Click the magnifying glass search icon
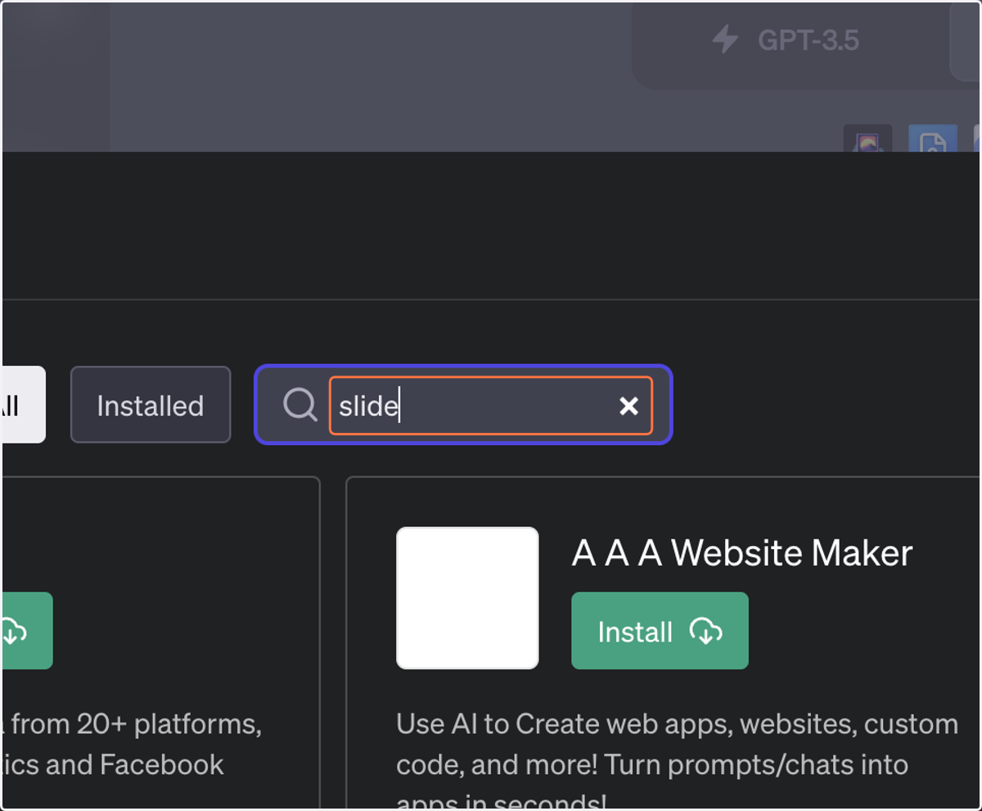 (x=300, y=404)
